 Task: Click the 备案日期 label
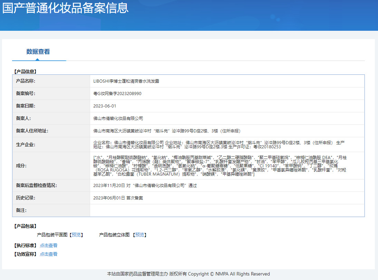(26, 106)
